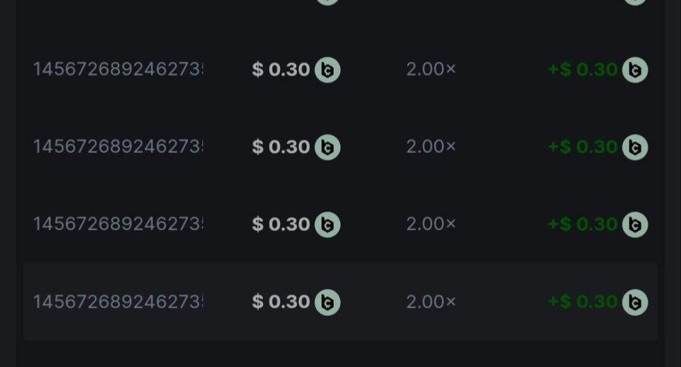Open the bet ID in the first full row

tap(118, 69)
